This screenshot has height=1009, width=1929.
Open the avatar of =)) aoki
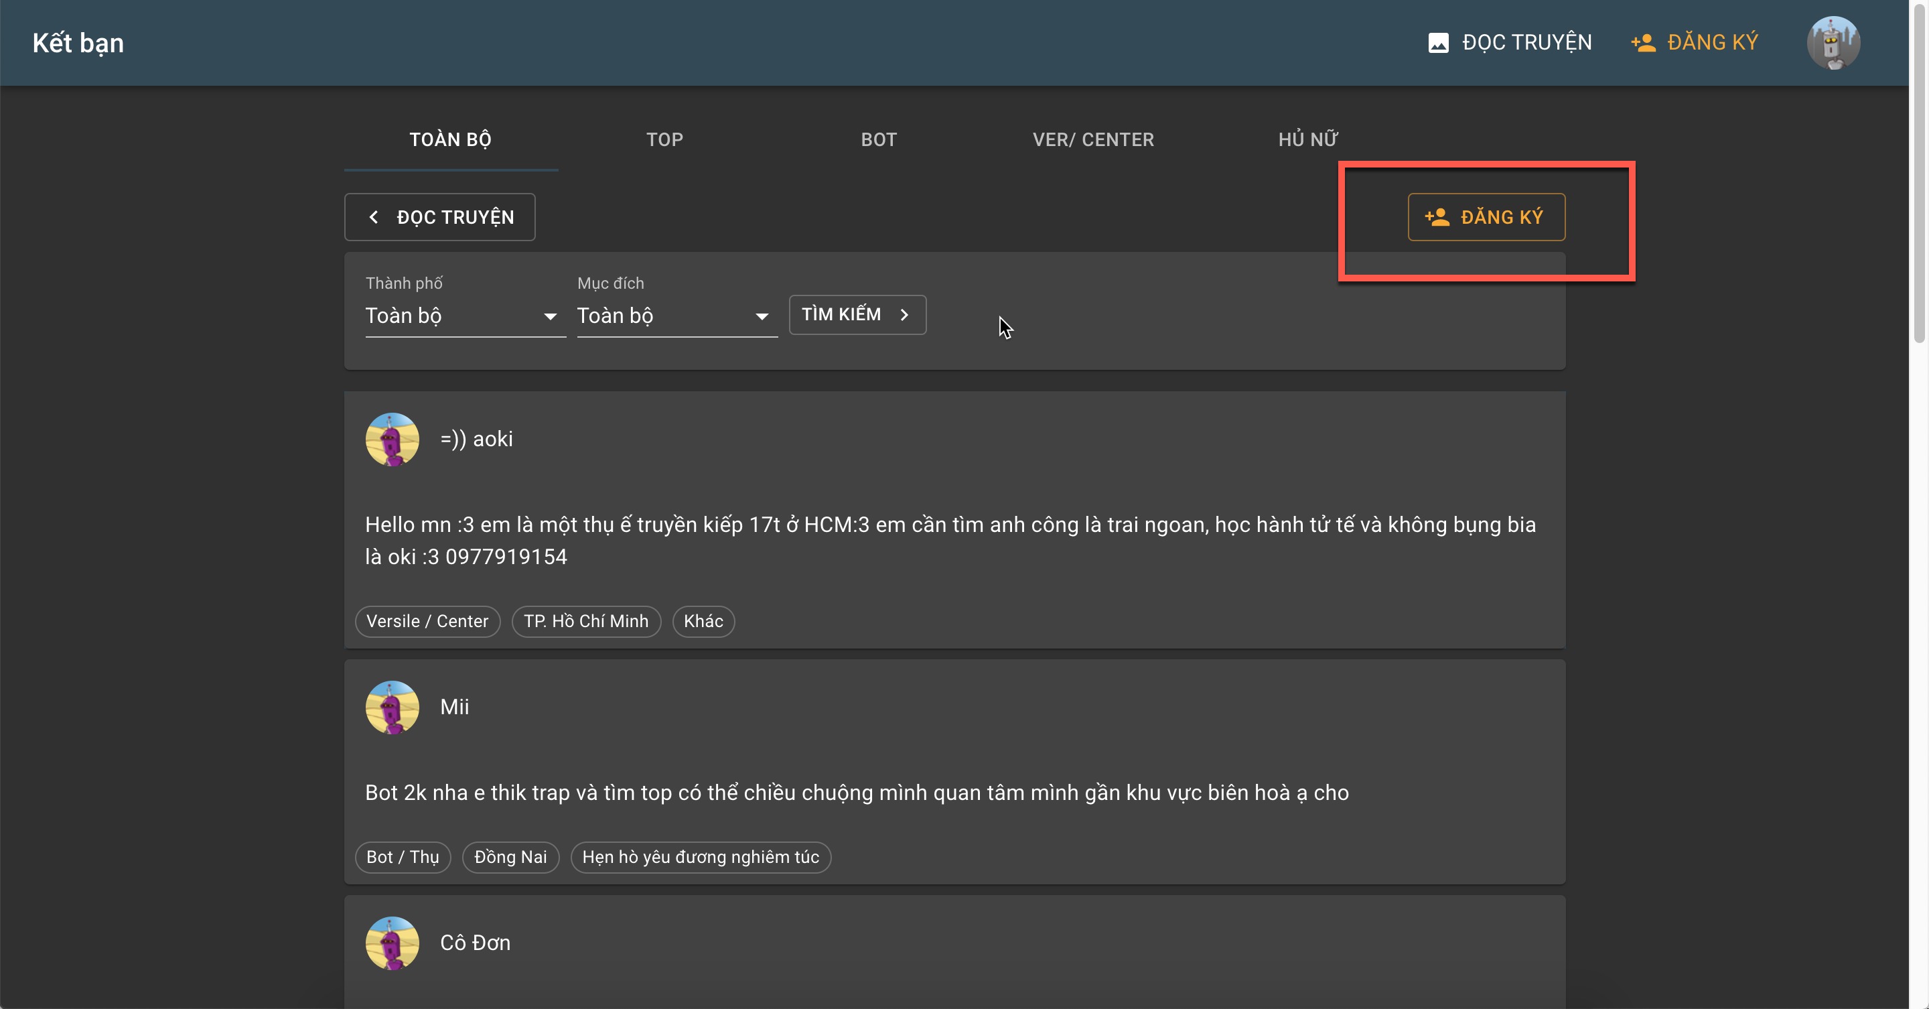point(392,439)
